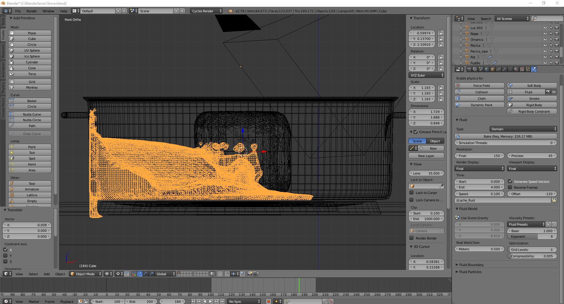
Task: Click the info editor type icon in header
Action: 7,11
